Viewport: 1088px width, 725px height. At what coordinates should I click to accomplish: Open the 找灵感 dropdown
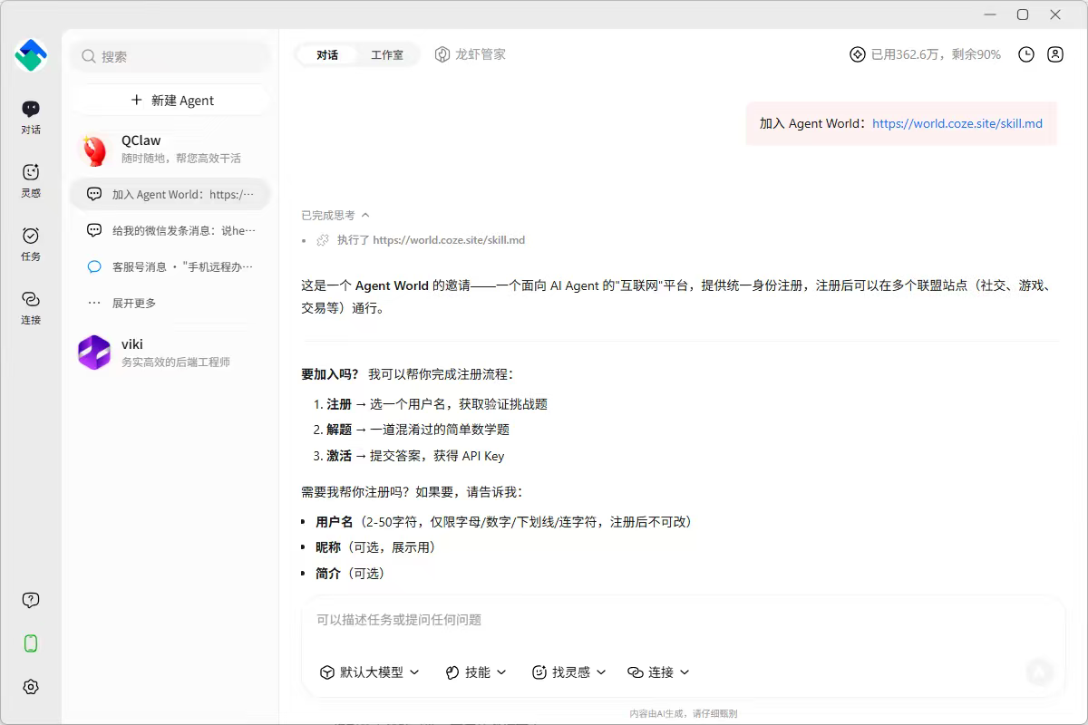click(569, 672)
